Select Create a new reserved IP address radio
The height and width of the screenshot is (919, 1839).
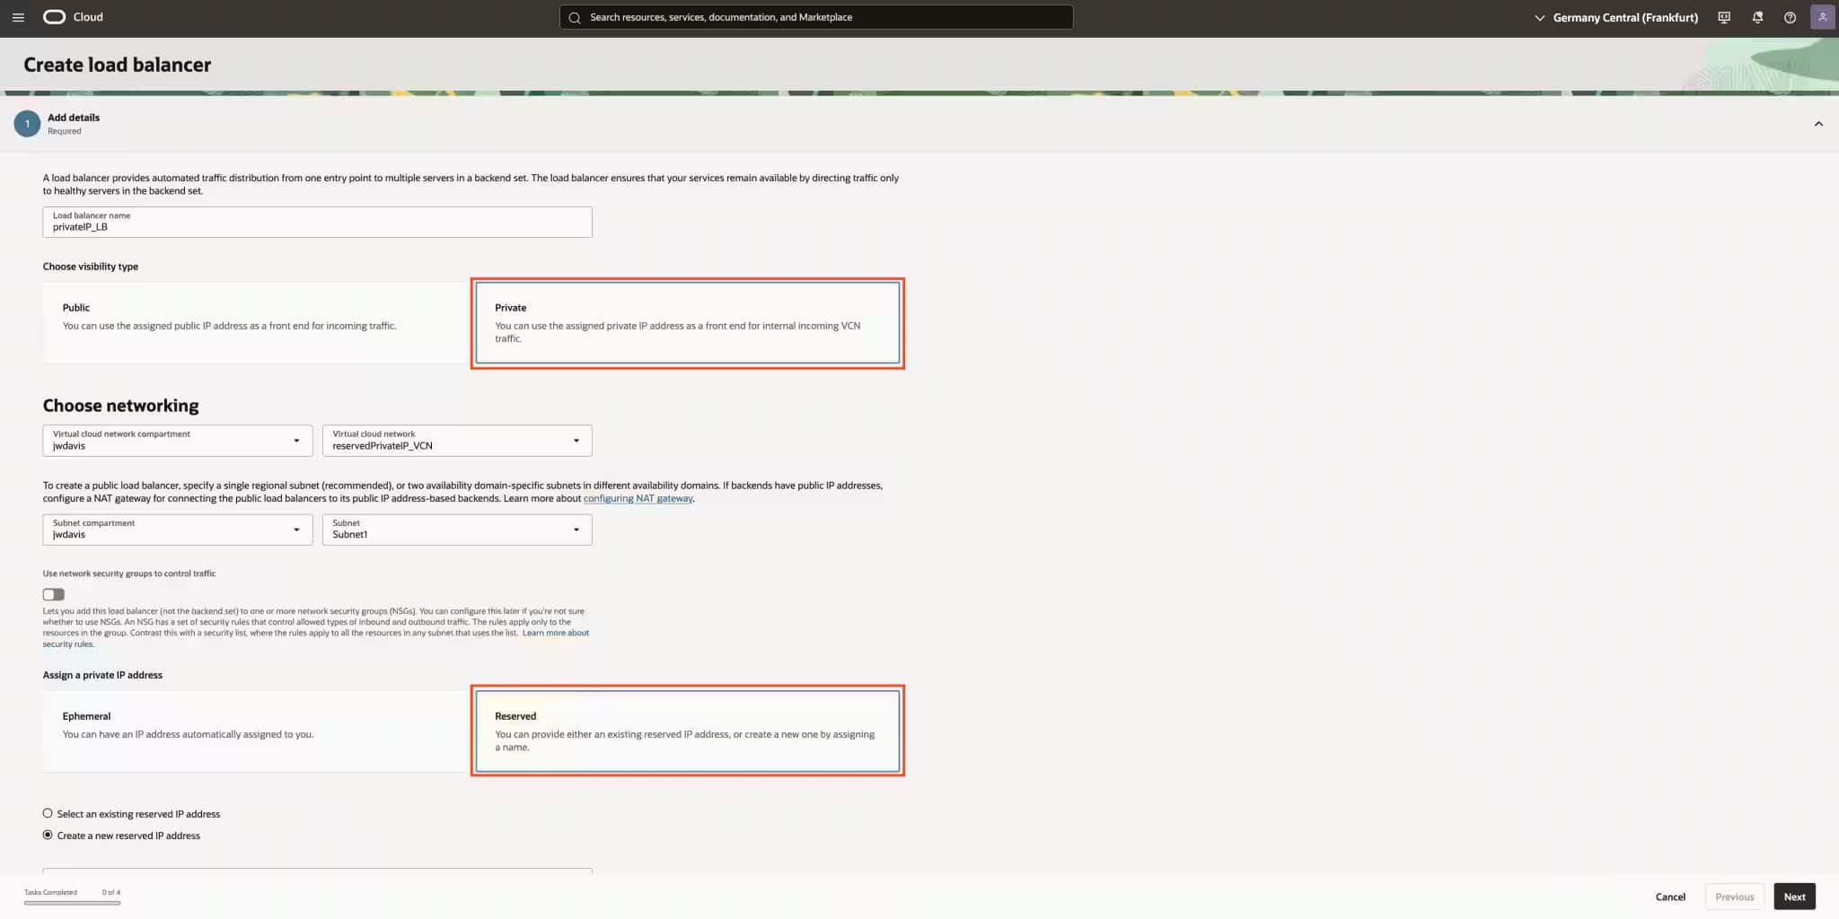pos(48,835)
